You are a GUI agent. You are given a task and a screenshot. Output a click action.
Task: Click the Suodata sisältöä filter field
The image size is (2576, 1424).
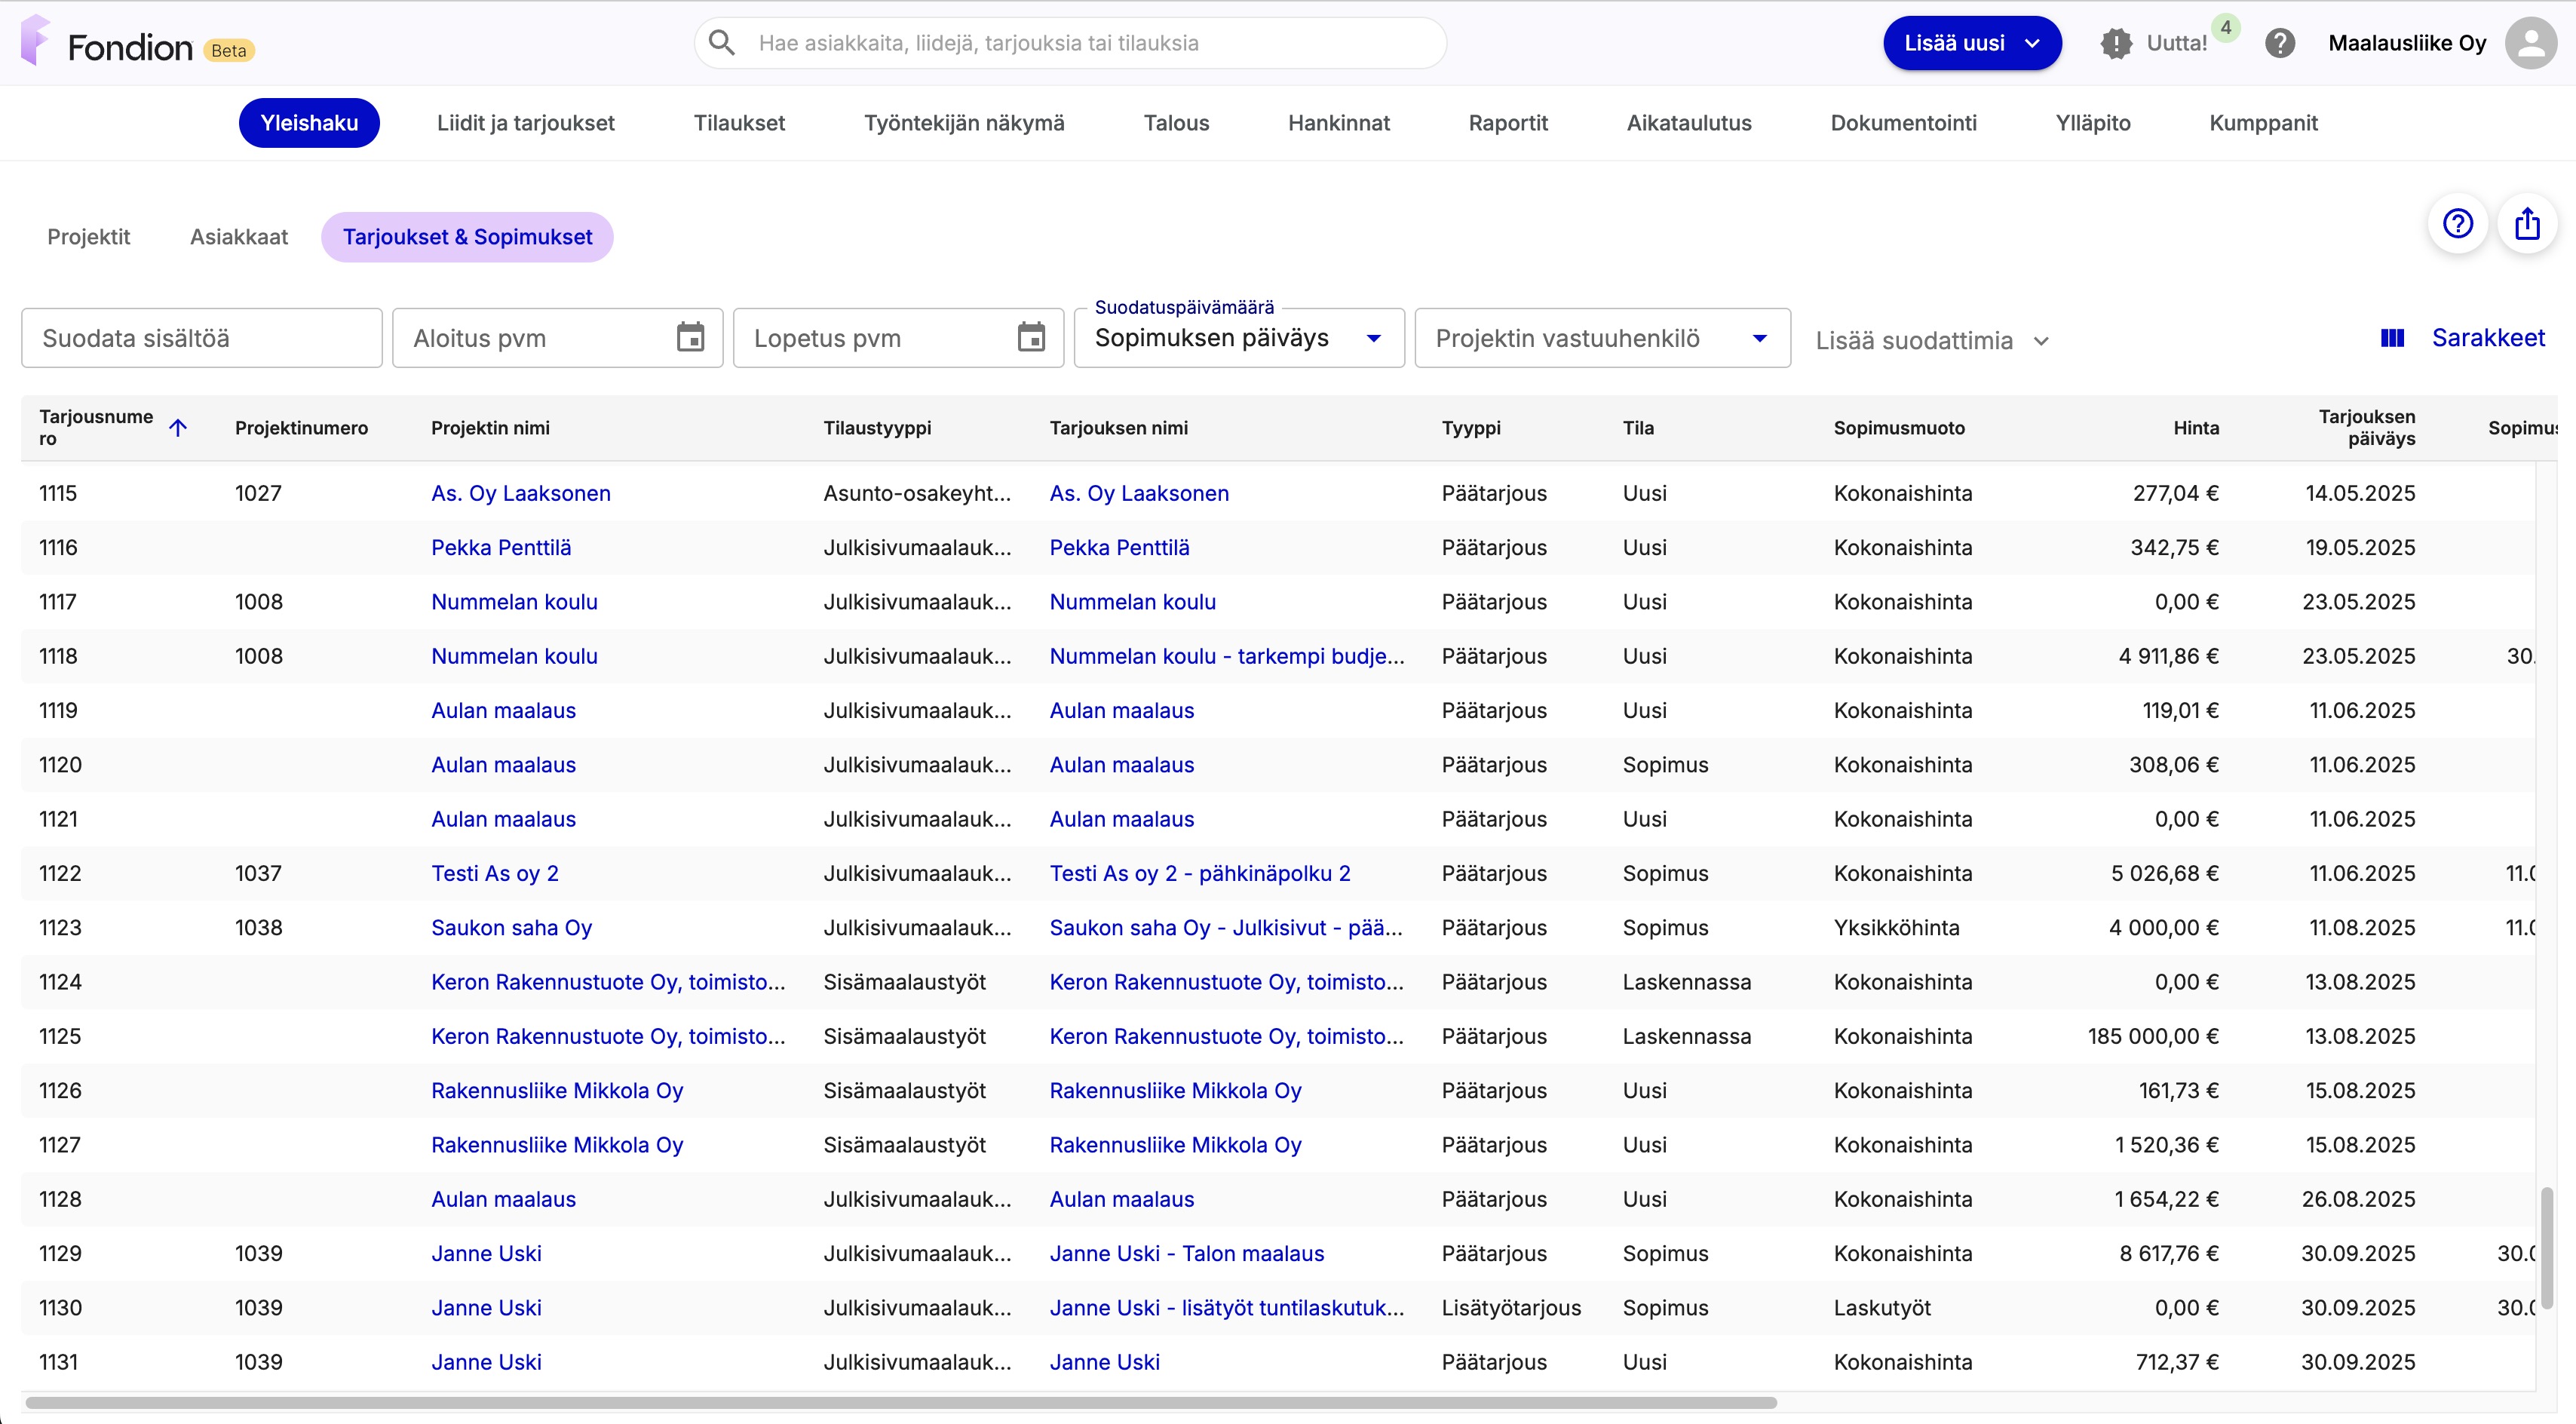click(201, 338)
